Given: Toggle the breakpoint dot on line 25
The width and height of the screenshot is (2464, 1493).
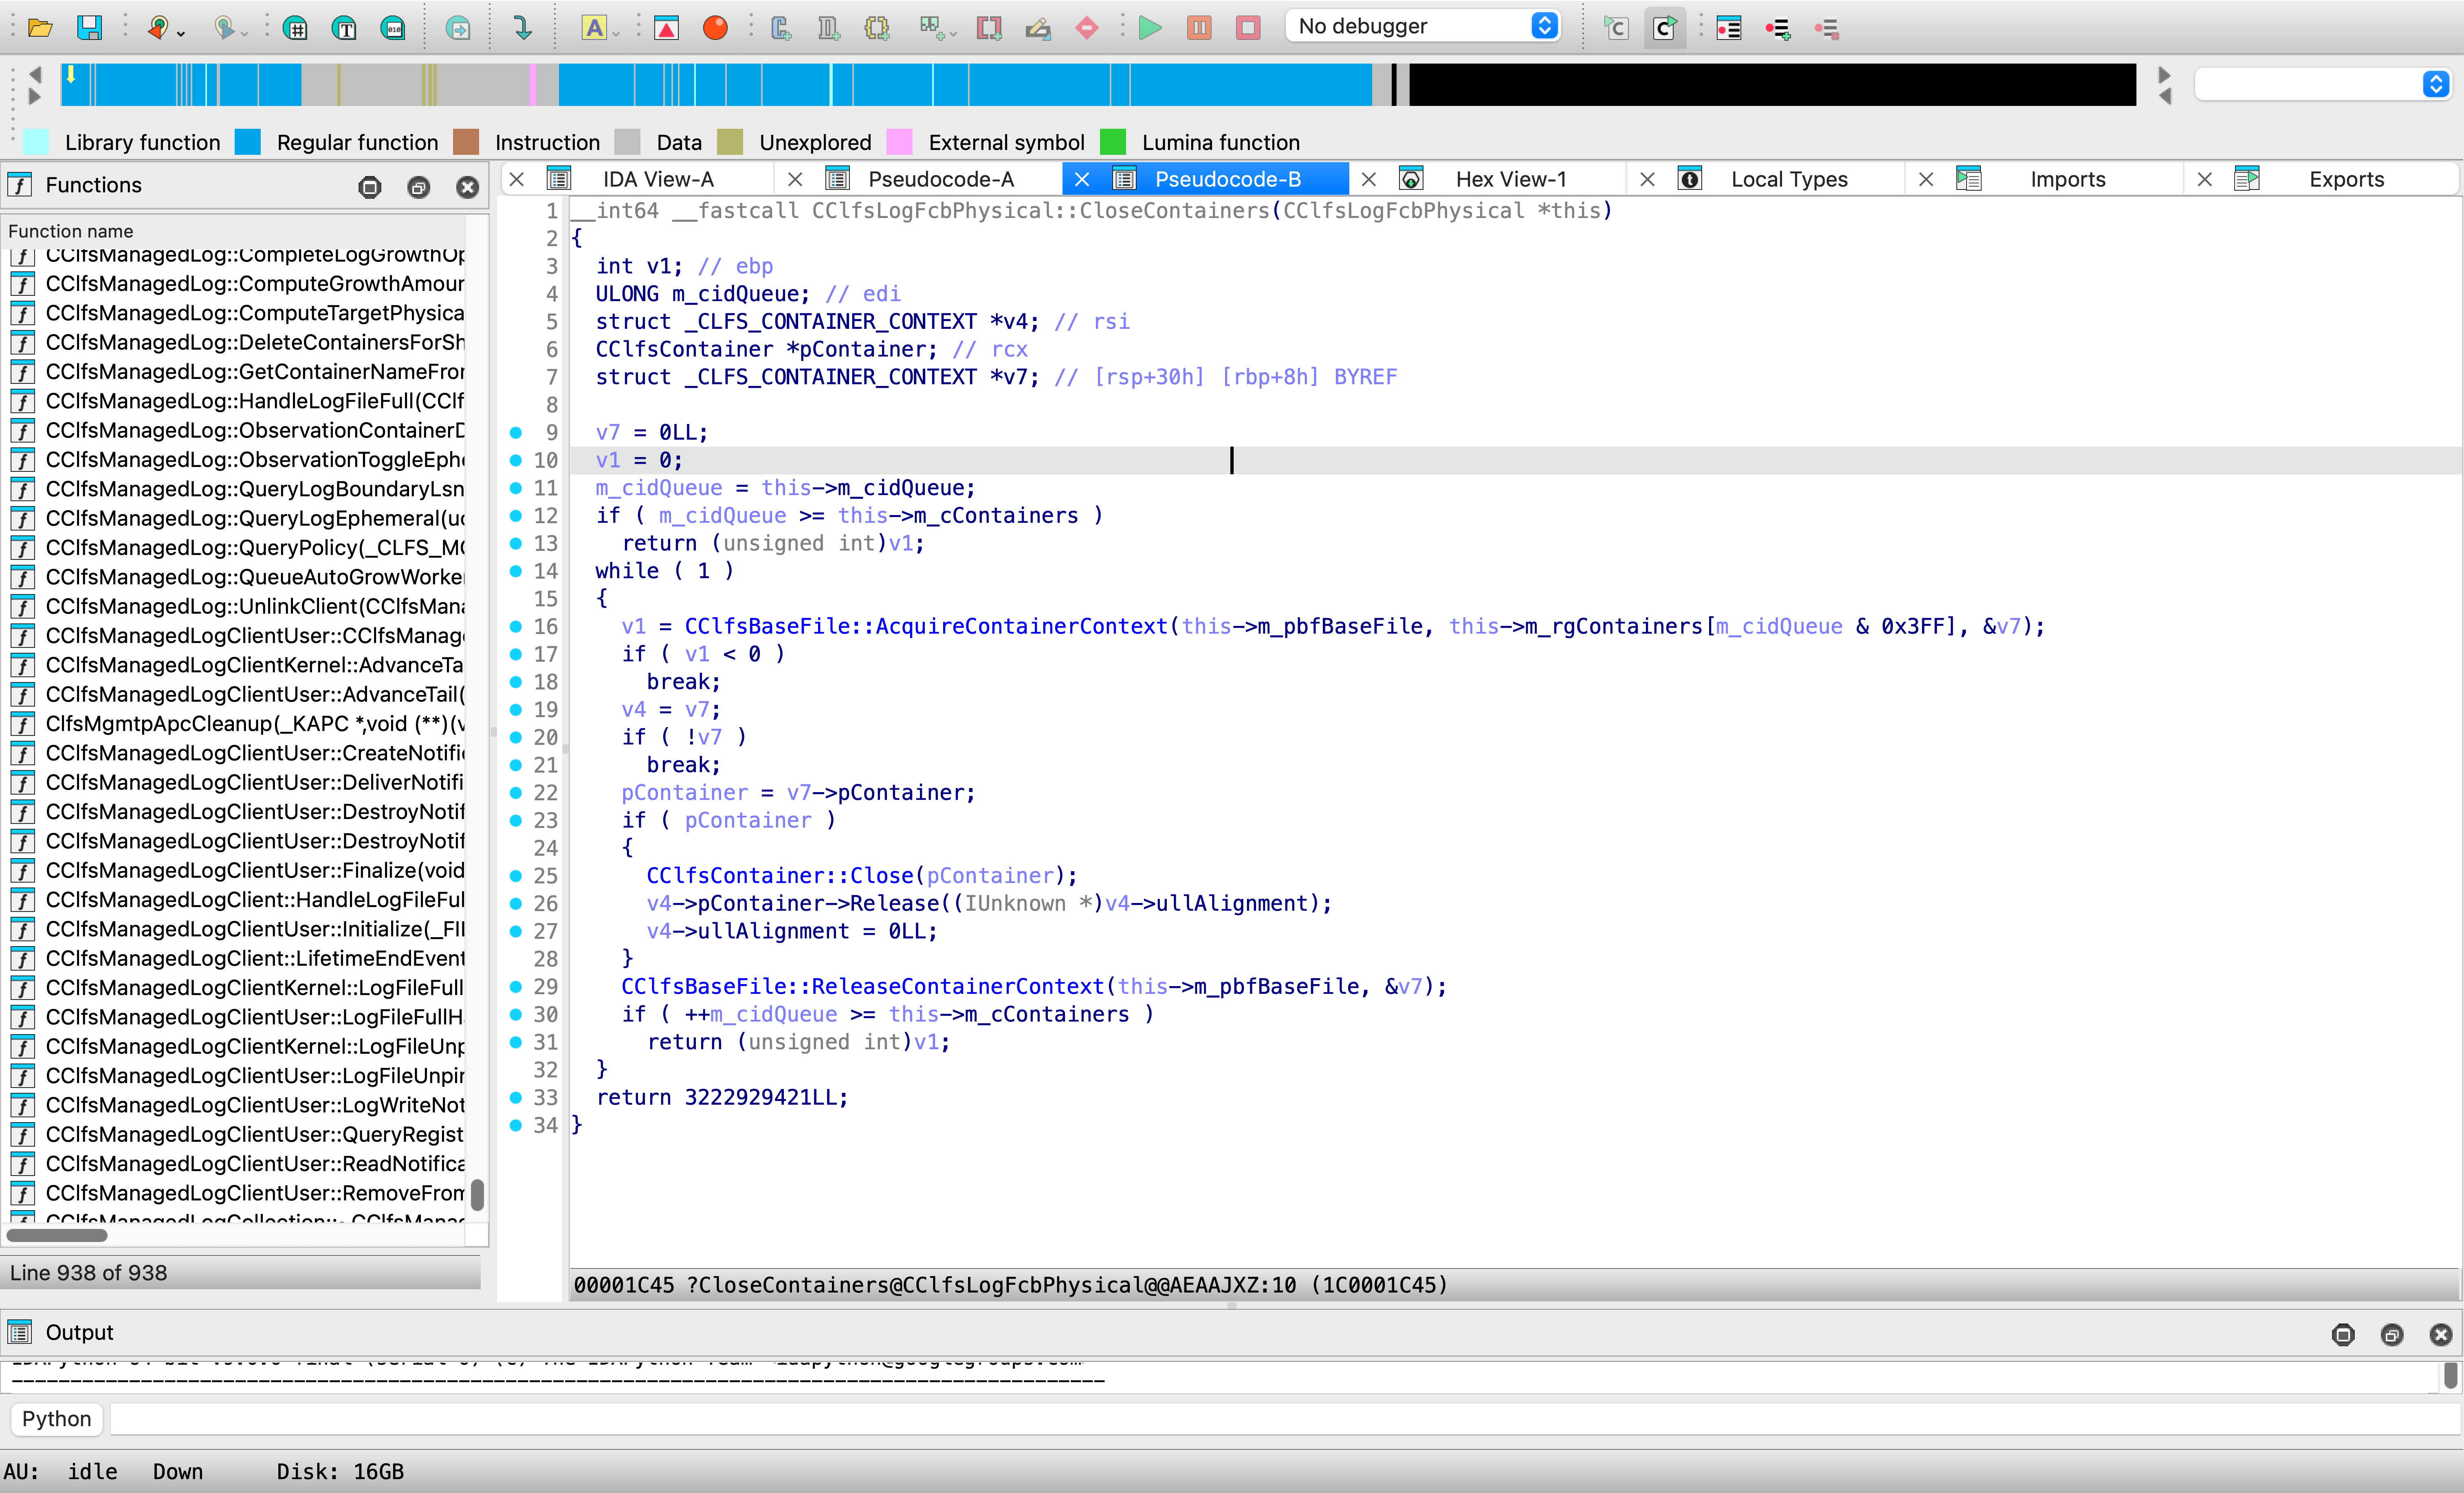Looking at the screenshot, I should [x=516, y=876].
